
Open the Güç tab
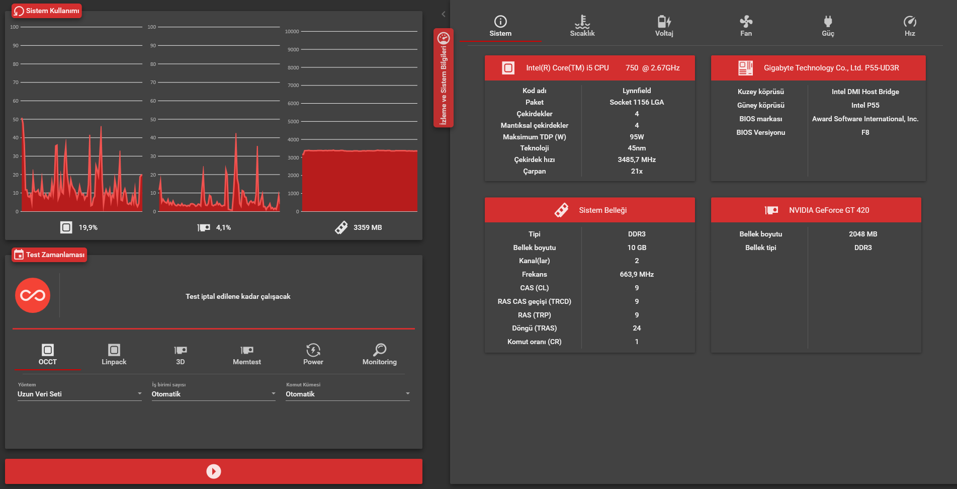click(x=828, y=26)
